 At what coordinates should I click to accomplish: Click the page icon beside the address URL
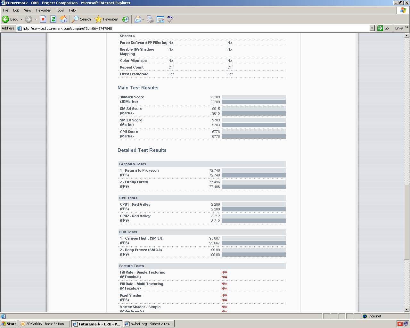tap(19, 28)
